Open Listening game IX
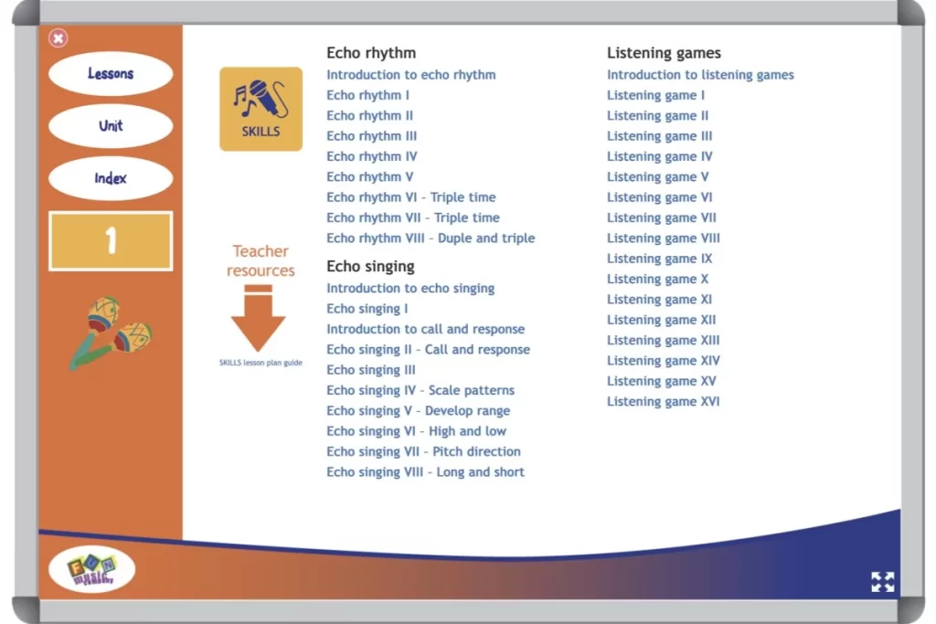936x624 pixels. (659, 259)
